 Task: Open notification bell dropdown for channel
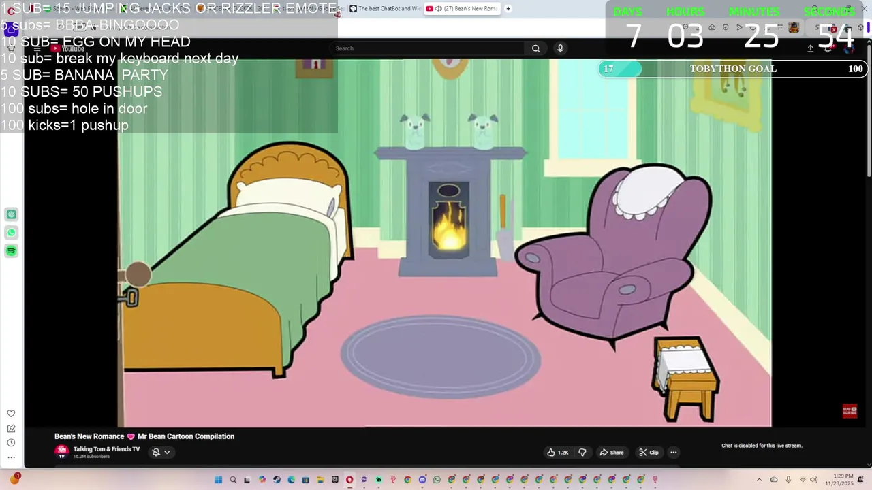[161, 452]
